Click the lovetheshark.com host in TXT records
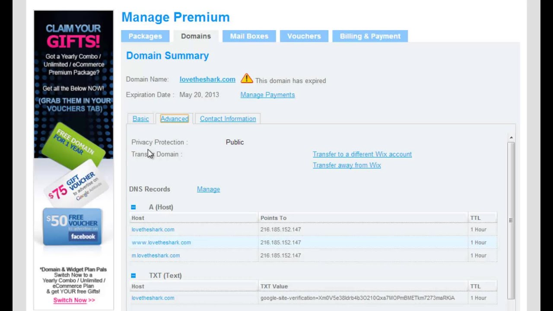The width and height of the screenshot is (553, 311). point(153,298)
